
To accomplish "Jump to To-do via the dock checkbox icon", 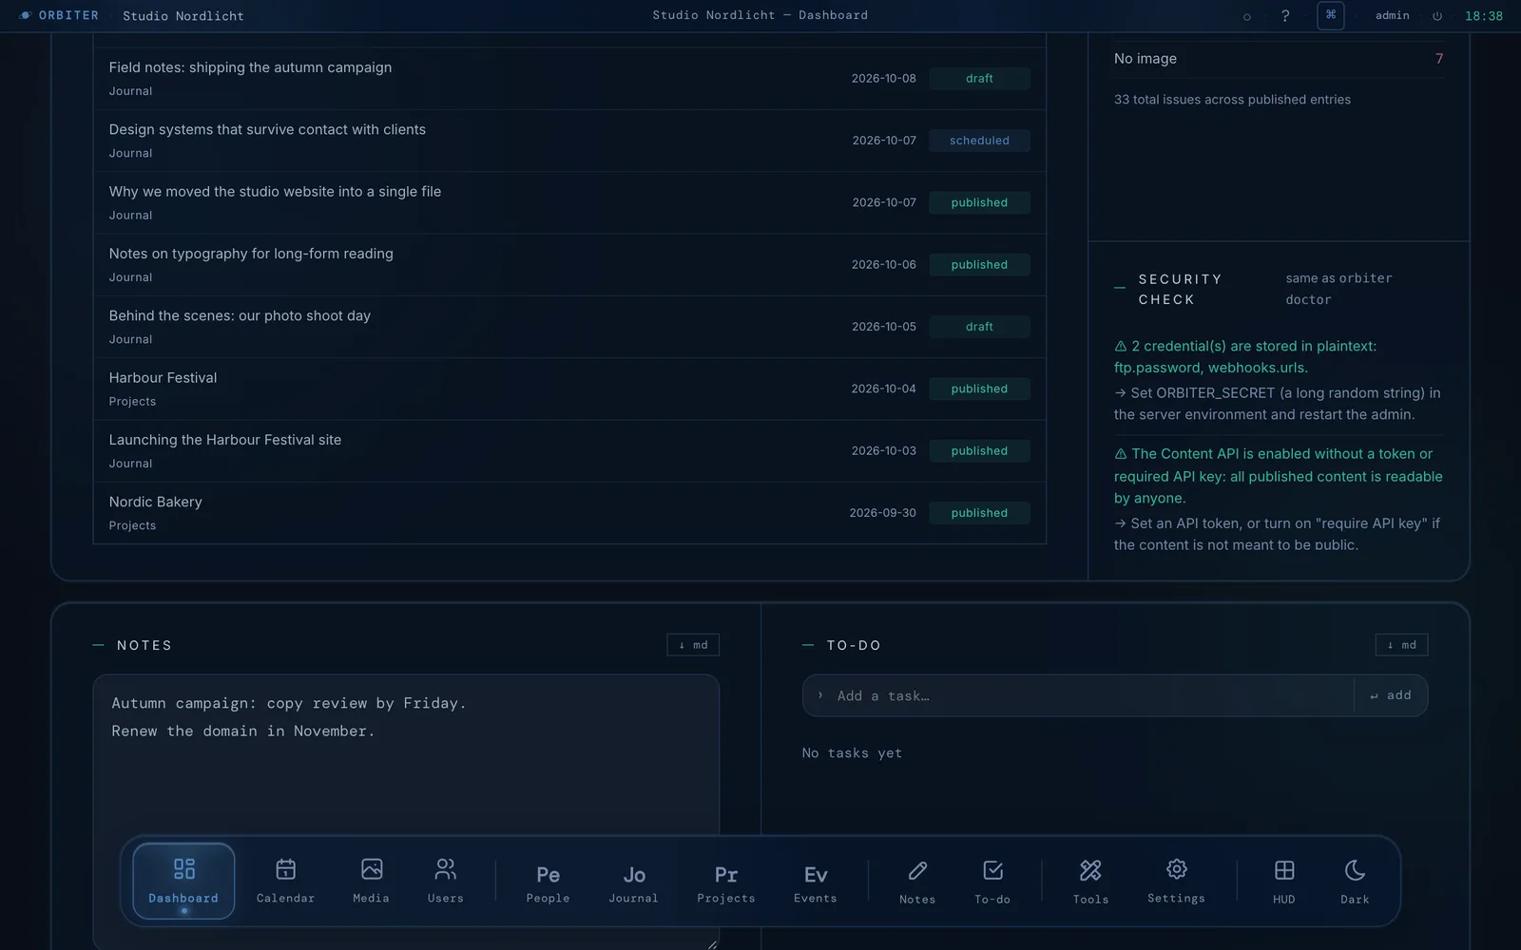I will (992, 881).
